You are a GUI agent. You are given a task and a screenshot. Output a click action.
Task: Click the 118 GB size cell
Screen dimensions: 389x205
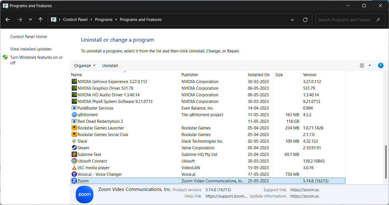pyautogui.click(x=293, y=121)
